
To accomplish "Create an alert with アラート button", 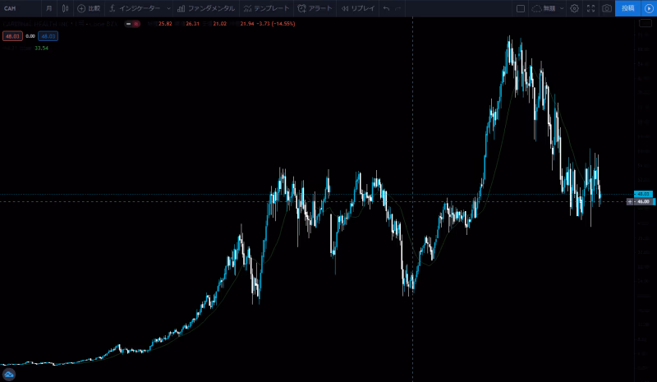I will click(315, 8).
